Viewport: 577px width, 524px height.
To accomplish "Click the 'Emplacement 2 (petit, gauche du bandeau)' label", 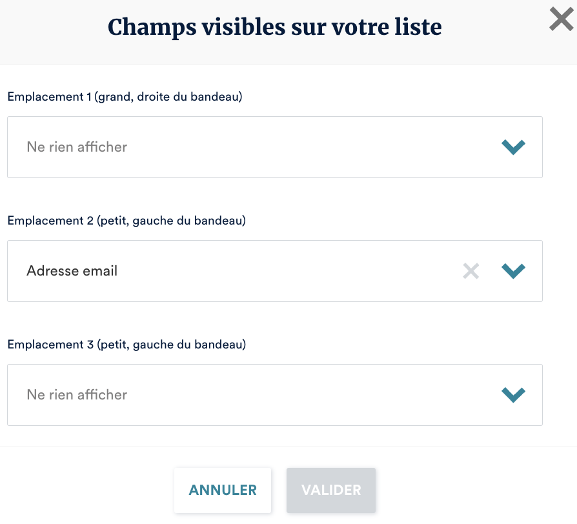I will pos(127,221).
